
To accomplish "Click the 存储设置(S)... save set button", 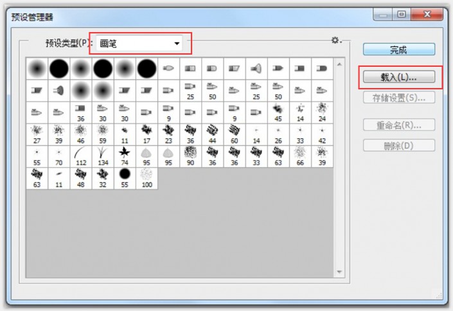I will tap(398, 98).
